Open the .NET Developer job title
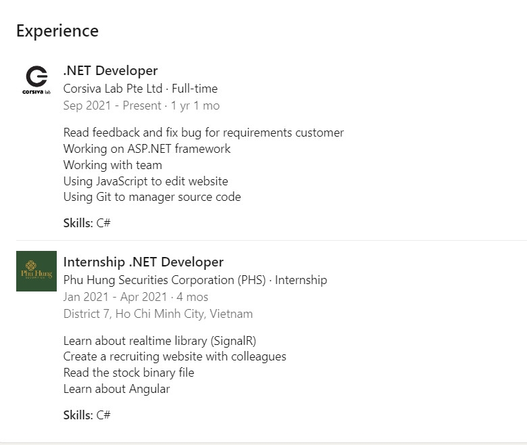 [111, 70]
